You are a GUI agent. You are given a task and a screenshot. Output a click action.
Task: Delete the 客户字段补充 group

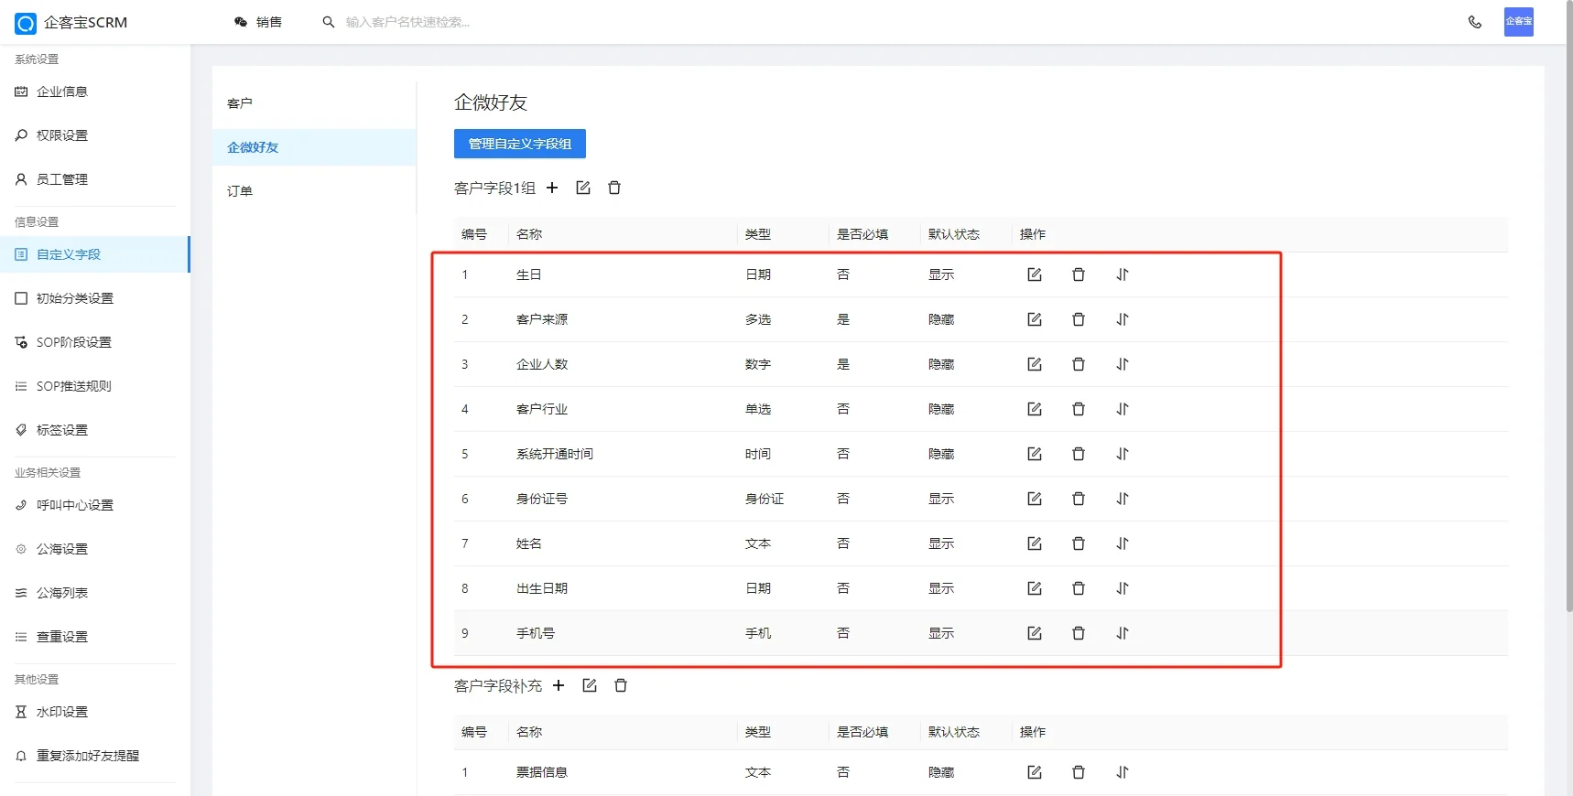pos(621,685)
